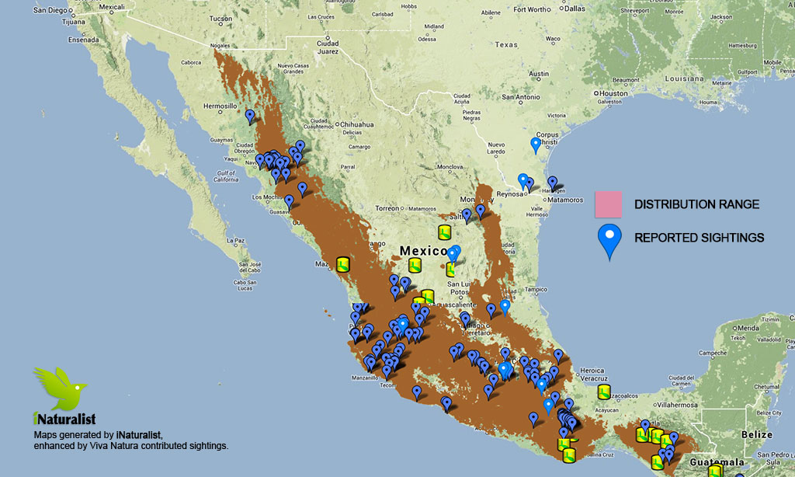Click the iNaturalist wordmark under the bird

64,420
